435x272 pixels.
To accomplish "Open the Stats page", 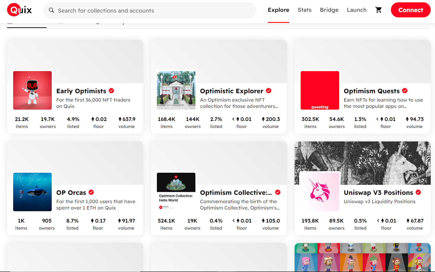I will click(x=304, y=10).
